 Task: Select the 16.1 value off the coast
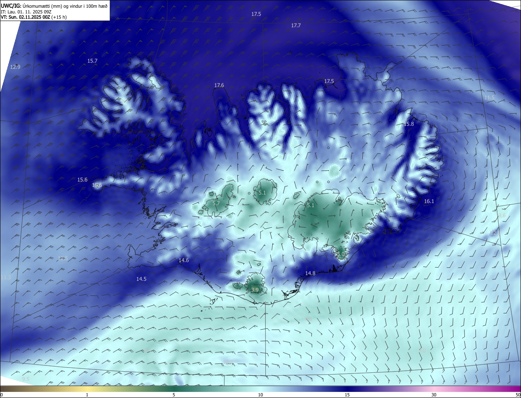tap(429, 201)
